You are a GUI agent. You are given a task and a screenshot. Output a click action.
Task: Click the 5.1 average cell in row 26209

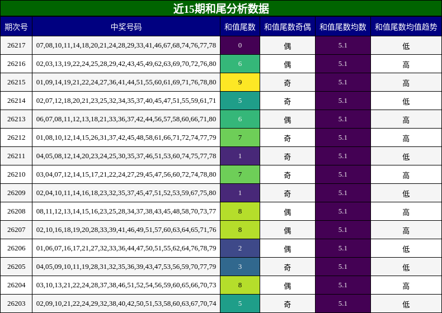click(x=343, y=193)
